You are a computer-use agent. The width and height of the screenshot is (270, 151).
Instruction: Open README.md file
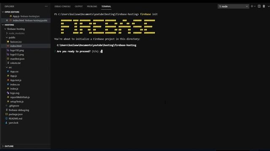pyautogui.click(x=16, y=118)
